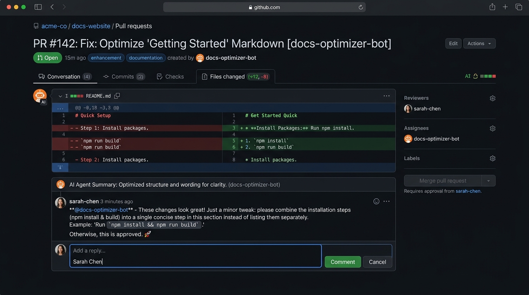Click sarah-chen's avatar under Reviewers

pyautogui.click(x=408, y=109)
